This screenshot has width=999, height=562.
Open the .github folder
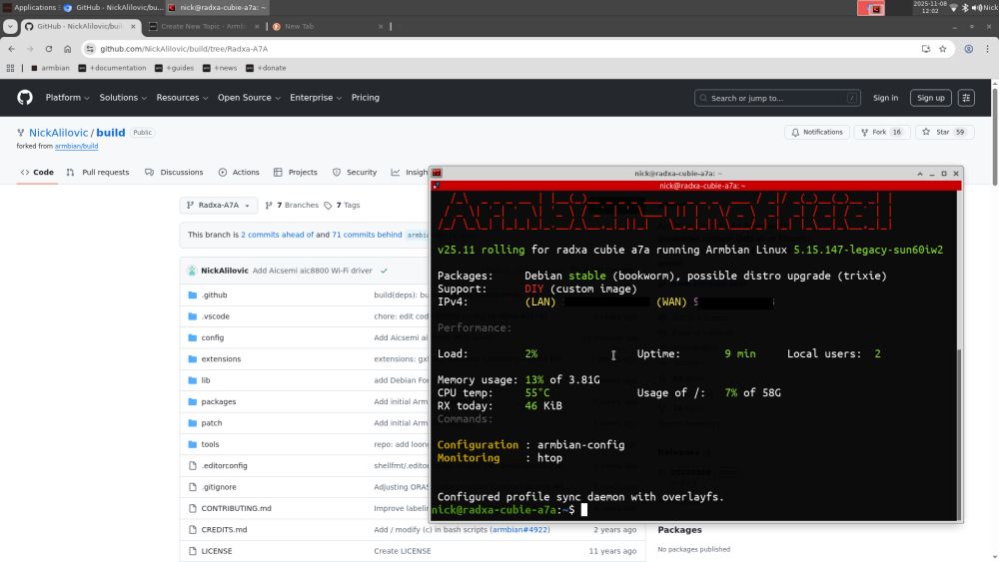214,295
